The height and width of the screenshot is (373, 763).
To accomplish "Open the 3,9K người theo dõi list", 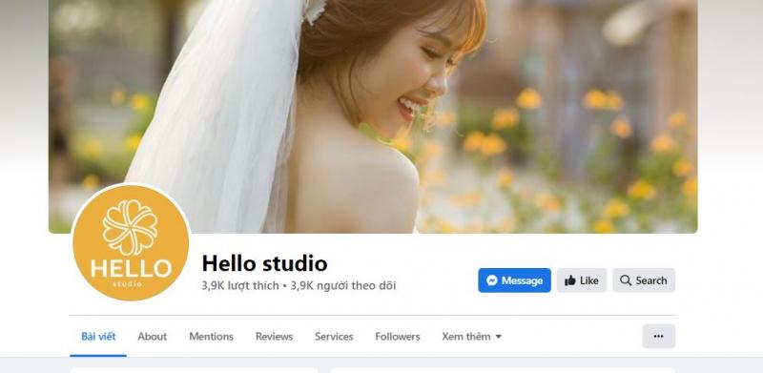I will tap(343, 286).
